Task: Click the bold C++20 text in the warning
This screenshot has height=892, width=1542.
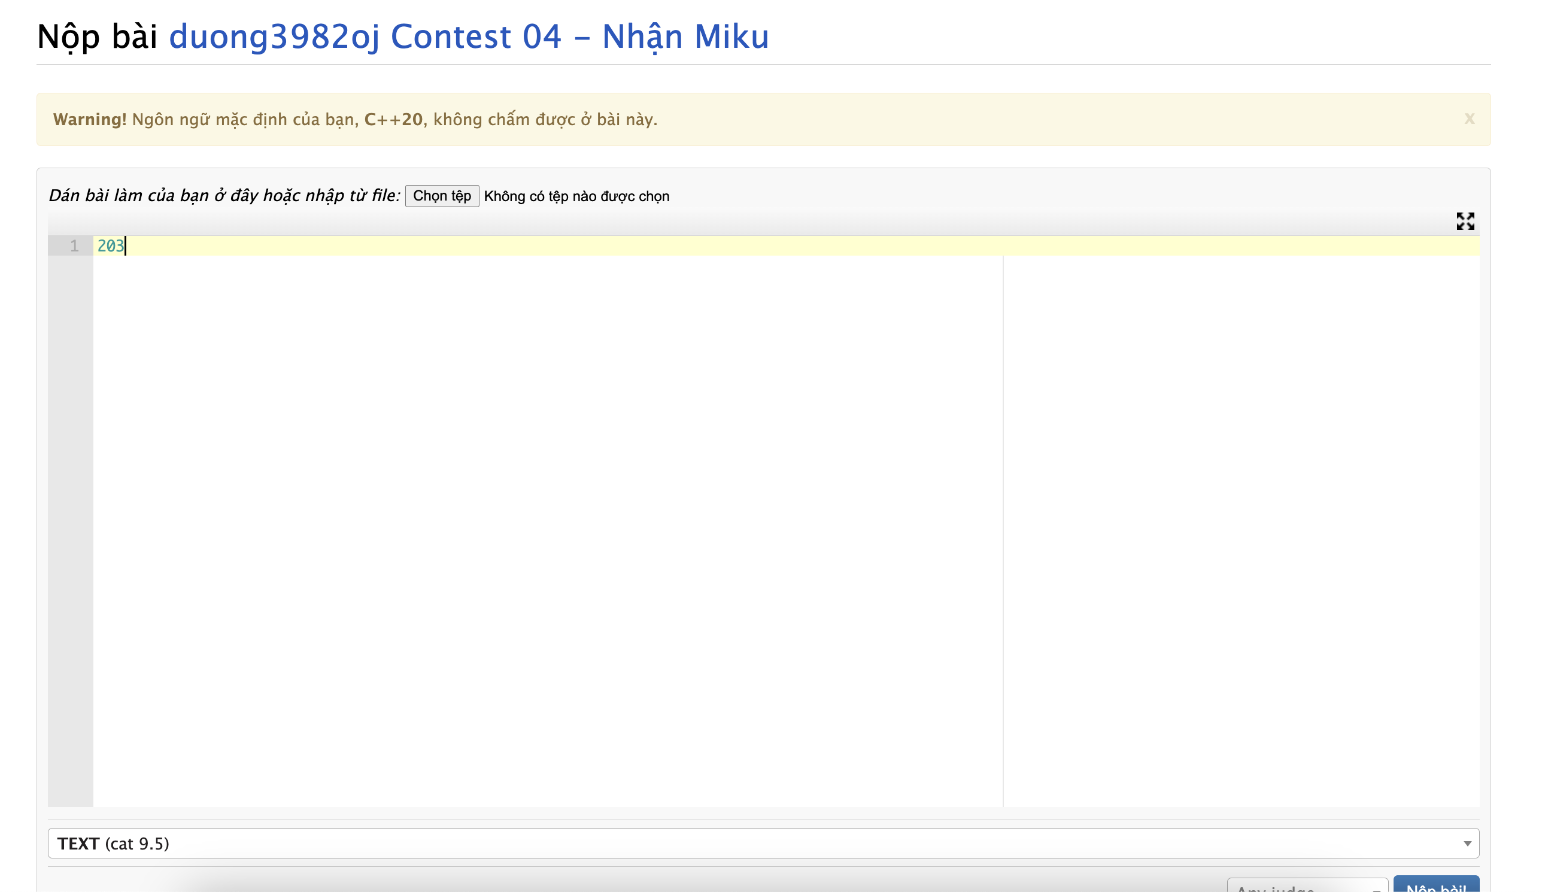Action: point(393,119)
